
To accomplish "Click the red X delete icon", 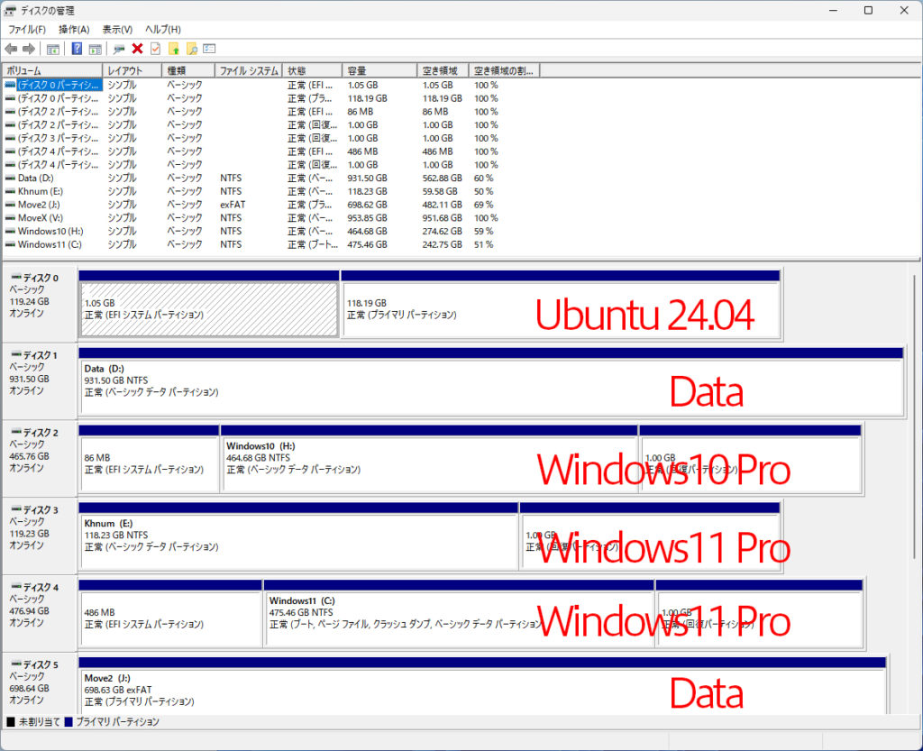I will [137, 49].
